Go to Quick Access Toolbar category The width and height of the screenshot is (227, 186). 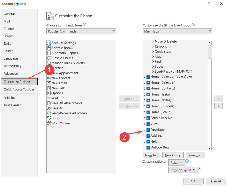click(x=19, y=89)
